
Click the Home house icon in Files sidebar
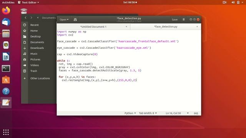tap(25, 31)
